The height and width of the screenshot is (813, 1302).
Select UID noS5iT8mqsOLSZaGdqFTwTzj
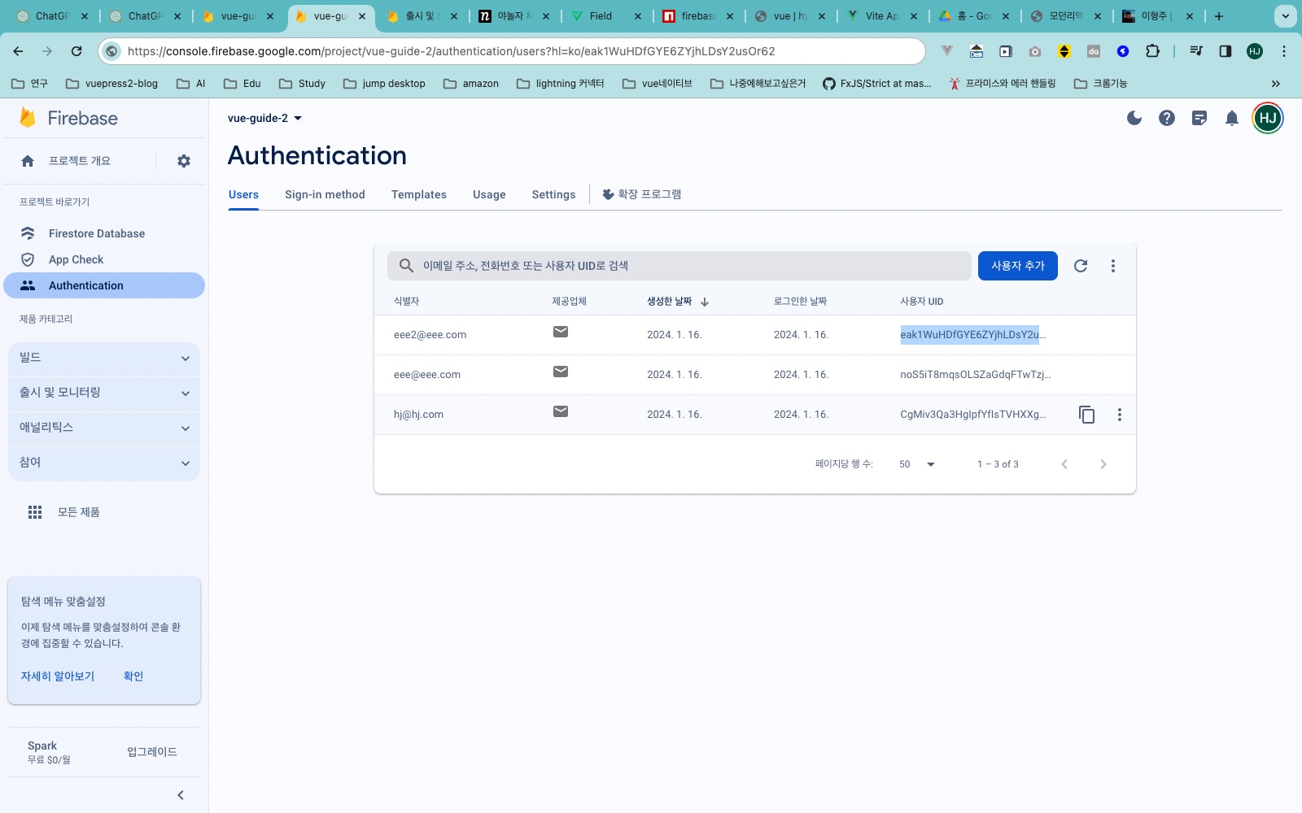click(976, 375)
